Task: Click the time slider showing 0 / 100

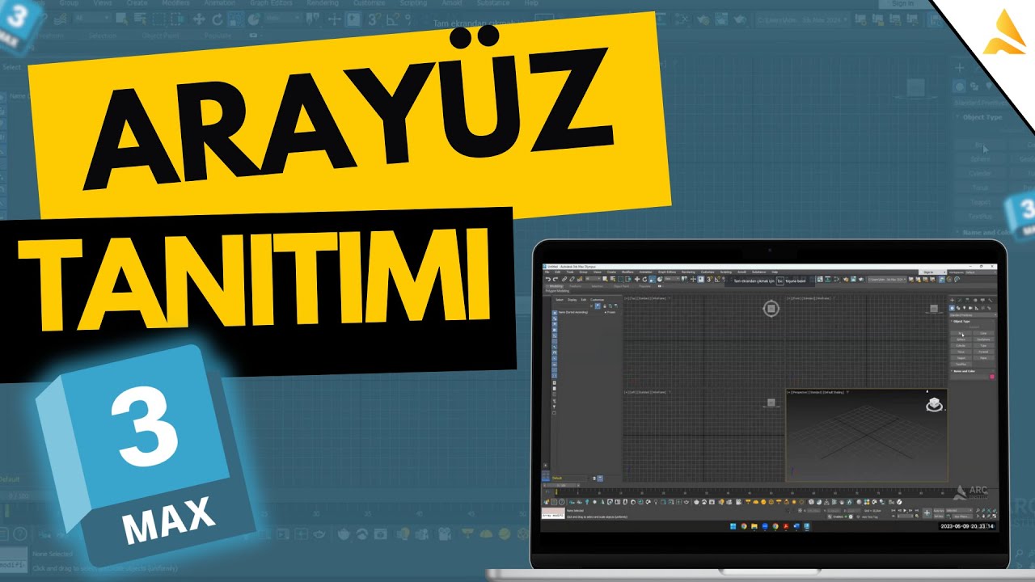Action: [560, 486]
